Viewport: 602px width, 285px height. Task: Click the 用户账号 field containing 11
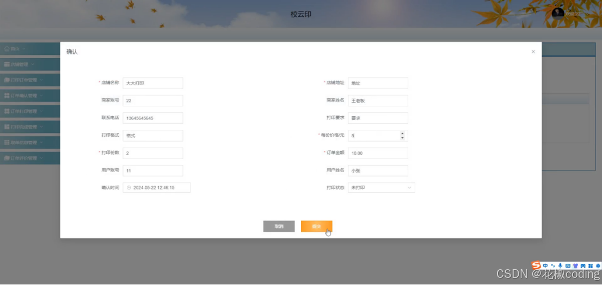point(153,170)
